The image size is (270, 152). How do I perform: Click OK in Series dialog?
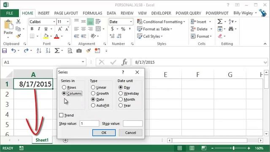tap(104, 133)
